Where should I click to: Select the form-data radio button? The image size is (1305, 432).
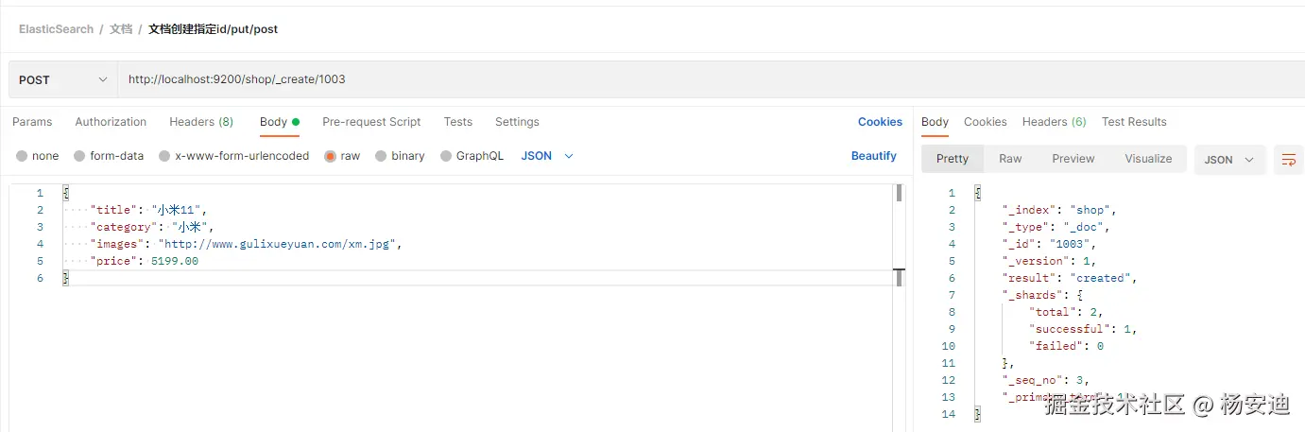point(79,156)
